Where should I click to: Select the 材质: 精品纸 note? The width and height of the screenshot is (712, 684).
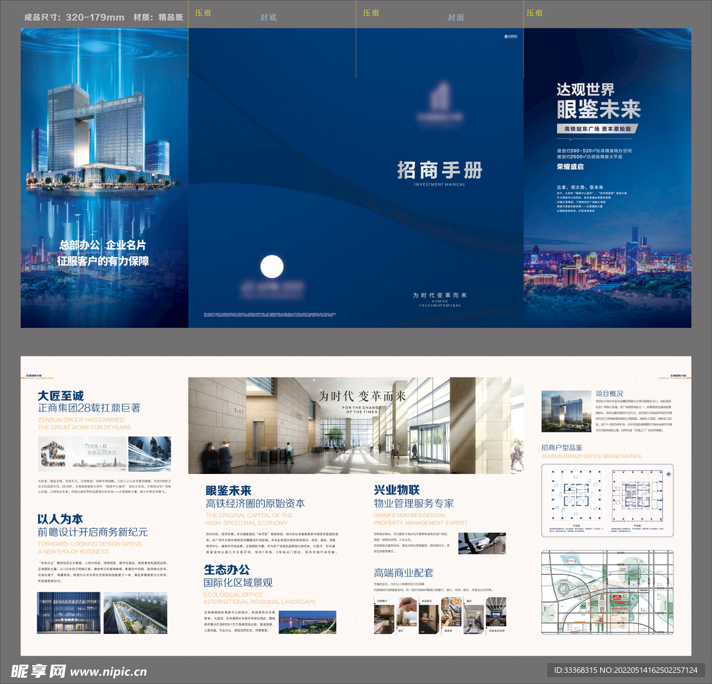point(158,17)
